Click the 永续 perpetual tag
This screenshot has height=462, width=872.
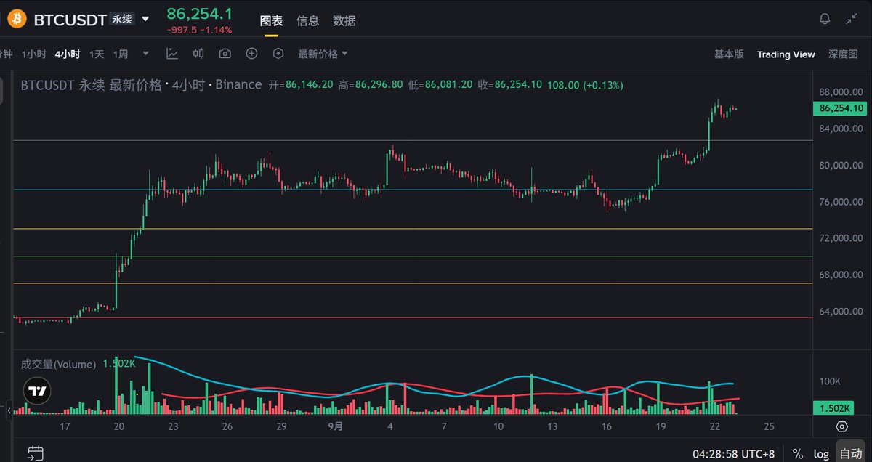coord(121,20)
